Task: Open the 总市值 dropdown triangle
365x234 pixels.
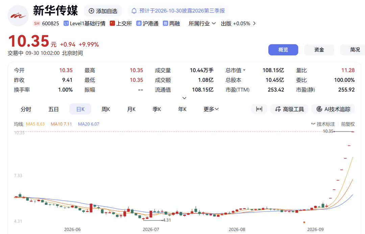Action: (x=244, y=70)
